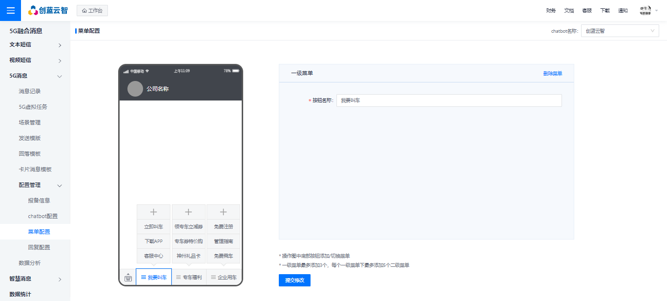Open the account dropdown arrow beside the avatar
Viewport: 667px width, 301px height.
656,11
